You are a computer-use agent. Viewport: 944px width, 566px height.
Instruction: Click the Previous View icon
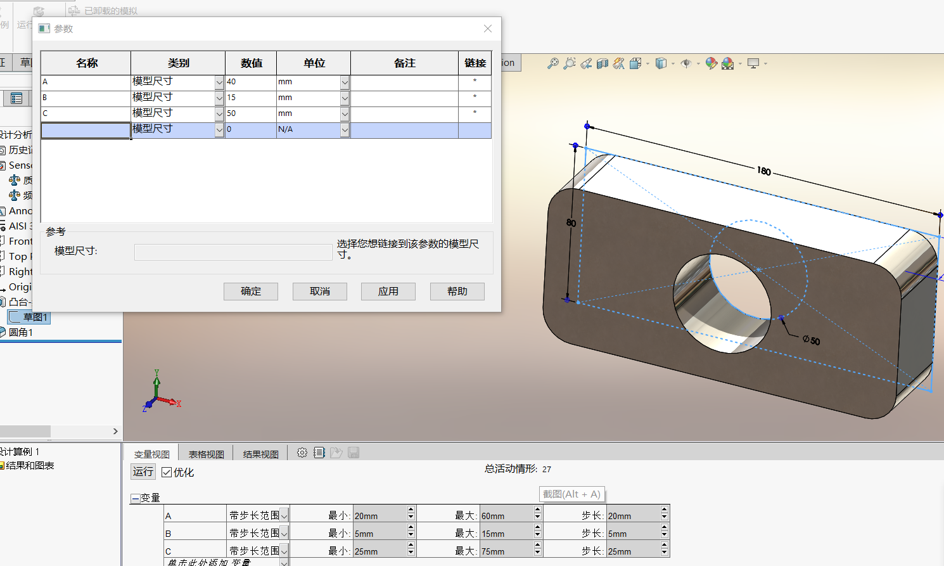tap(586, 63)
